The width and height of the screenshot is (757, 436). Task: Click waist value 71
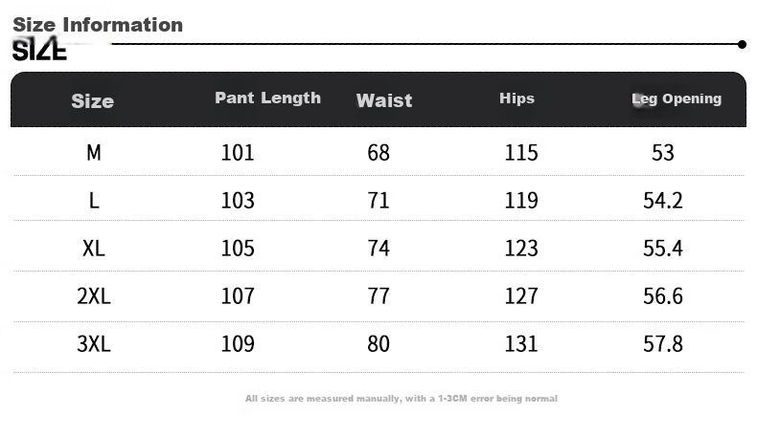pos(378,201)
